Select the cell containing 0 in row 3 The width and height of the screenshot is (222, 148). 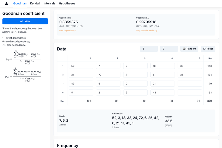click(x=135, y=84)
